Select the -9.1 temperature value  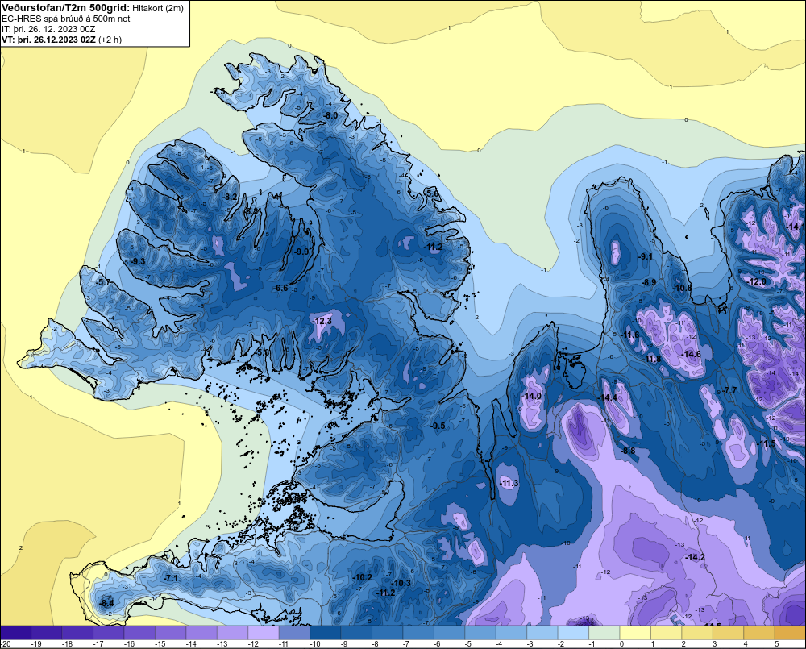point(645,256)
